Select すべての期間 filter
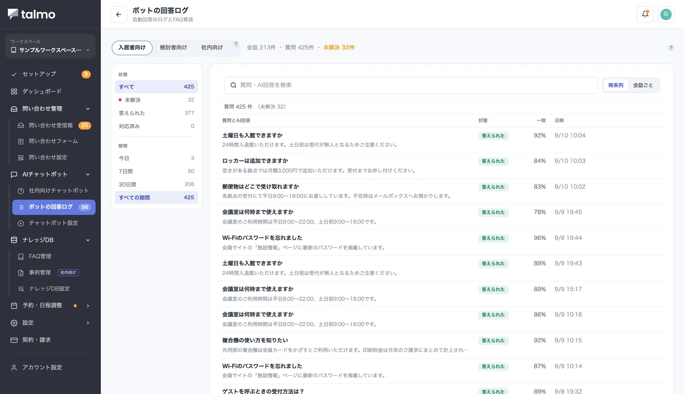Screen dimensions: 684x394 point(156,198)
